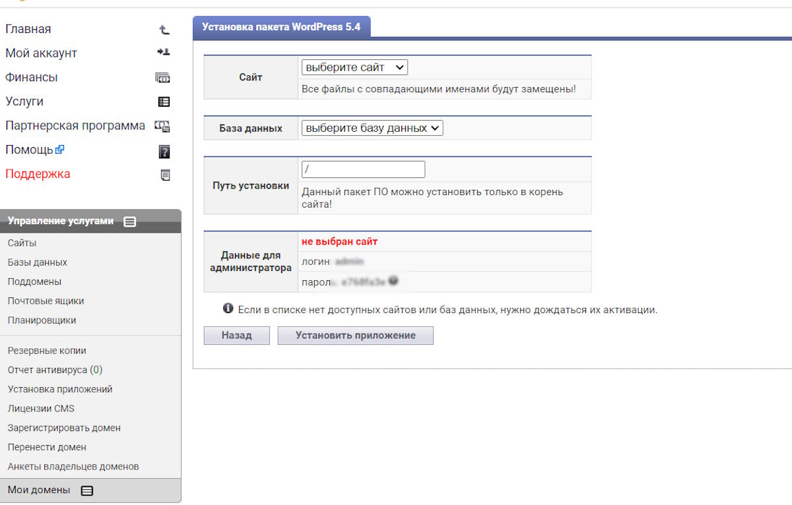Click the 'Данный пакет ПО' root-only note

coord(432,198)
